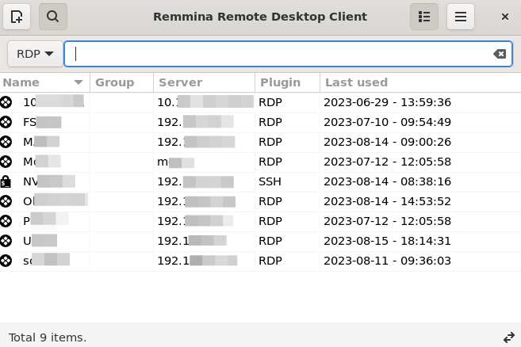Viewport: 521px width, 347px height.
Task: Open the RDP protocol dropdown
Action: 35,54
